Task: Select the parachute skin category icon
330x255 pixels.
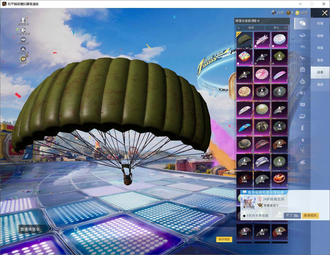Action: 302,24
